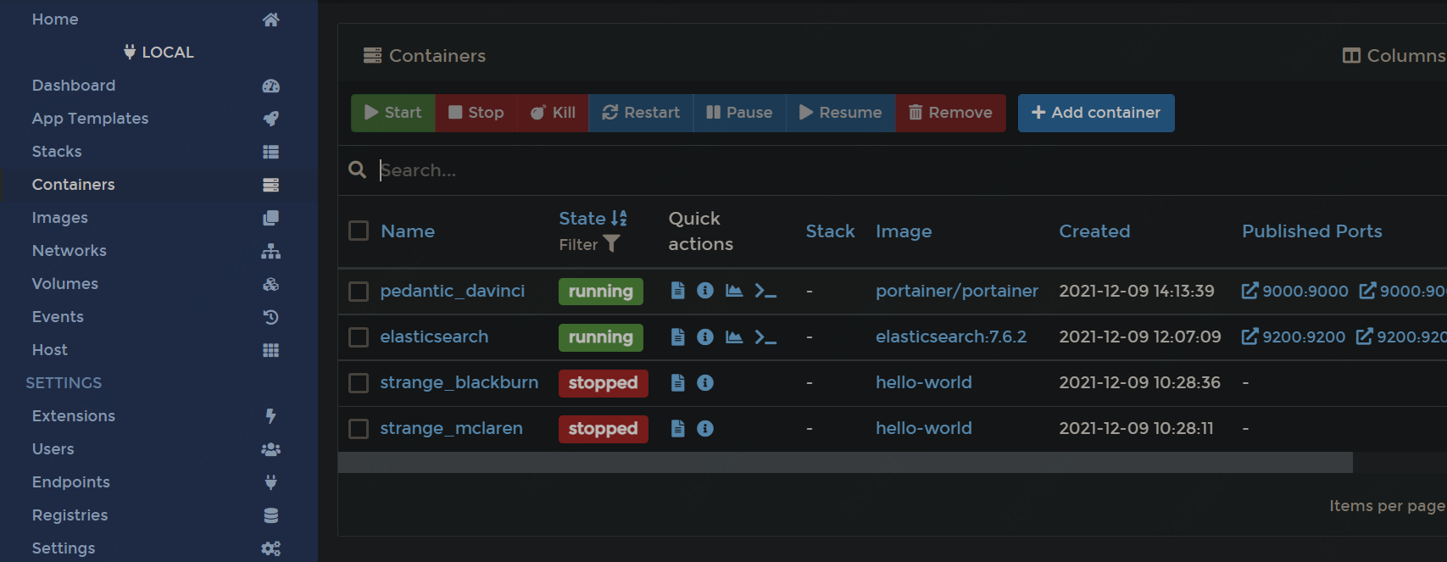Screen dimensions: 1447x562
Task: Check the pedantic_davinci row checkbox
Action: 359,292
